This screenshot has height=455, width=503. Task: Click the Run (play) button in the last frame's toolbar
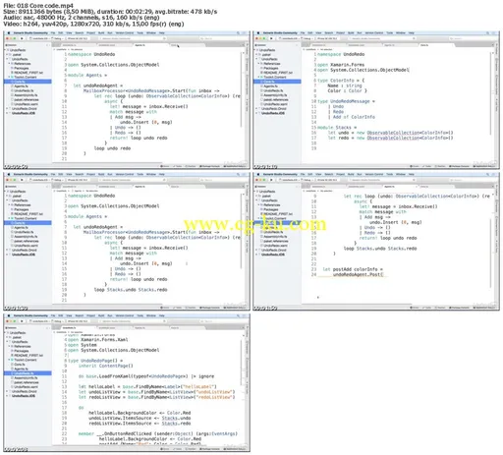point(22,321)
